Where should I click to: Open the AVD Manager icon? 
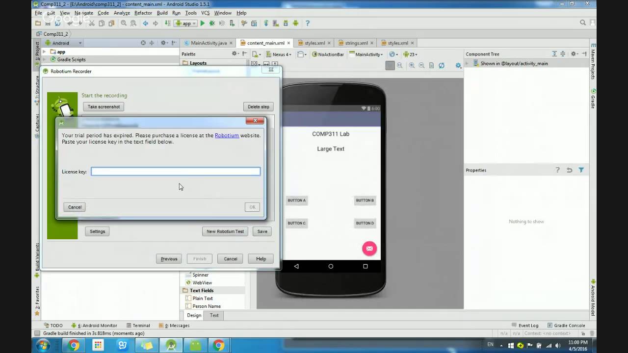click(x=275, y=23)
